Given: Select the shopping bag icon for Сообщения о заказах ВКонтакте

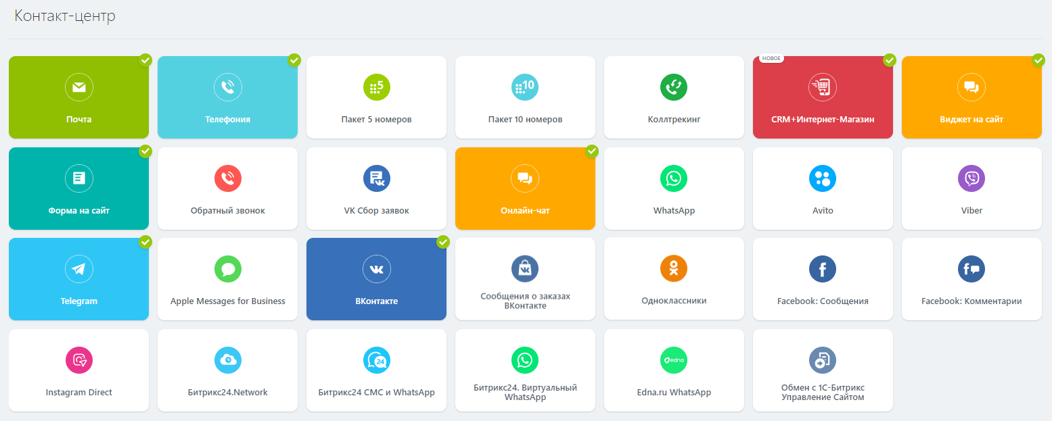Looking at the screenshot, I should 525,269.
